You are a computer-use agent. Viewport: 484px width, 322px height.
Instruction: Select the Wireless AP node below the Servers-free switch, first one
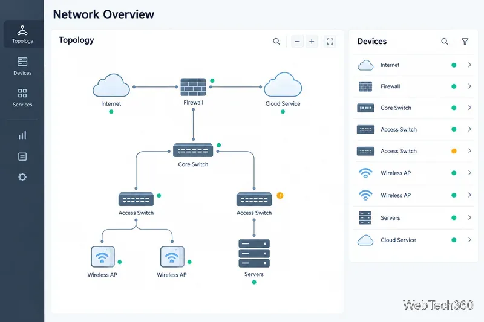pos(103,257)
